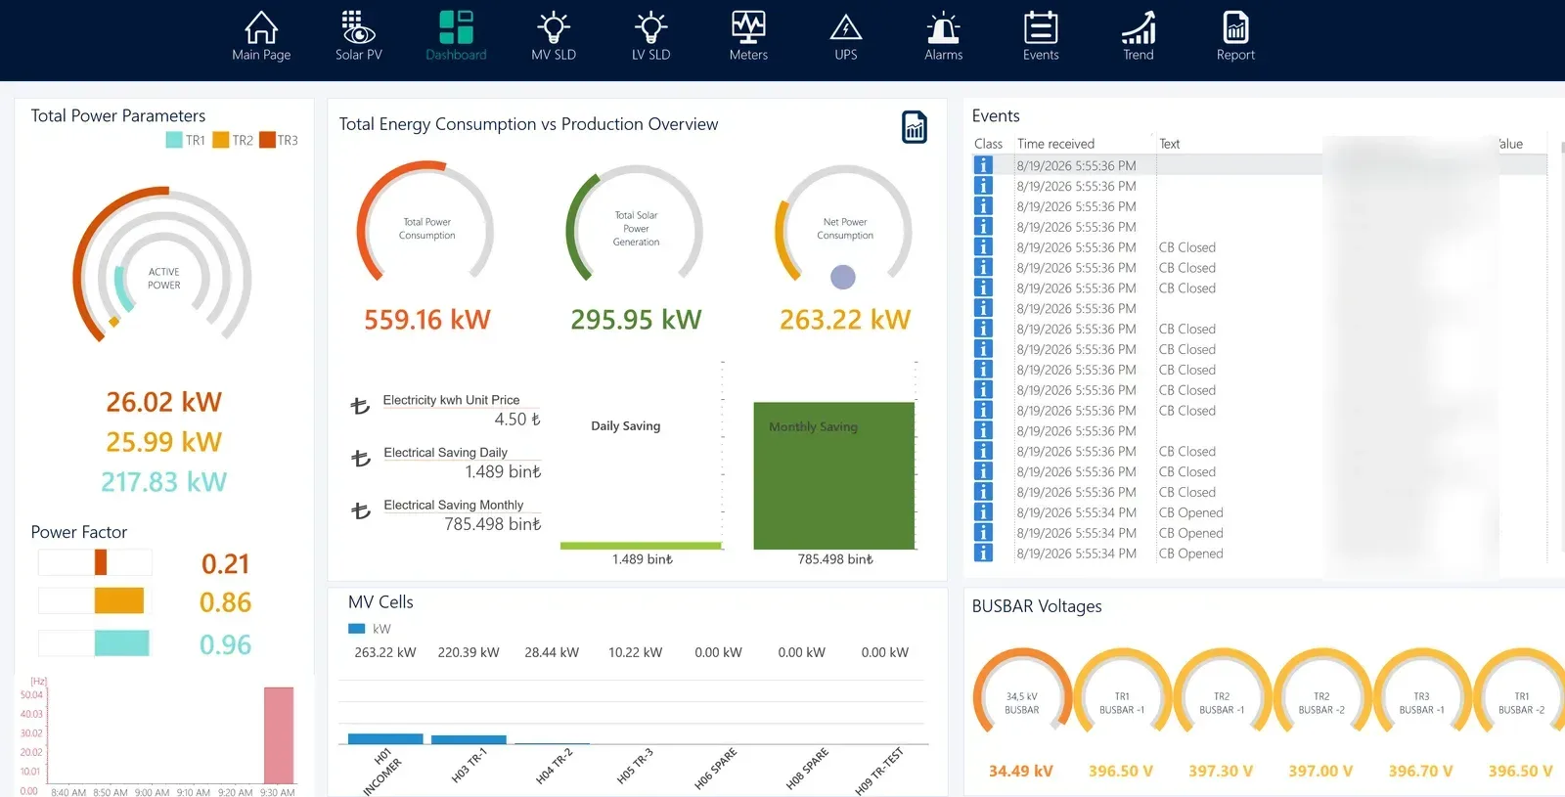Image resolution: width=1565 pixels, height=797 pixels.
Task: Click the Text column header in Events
Action: tap(1169, 144)
